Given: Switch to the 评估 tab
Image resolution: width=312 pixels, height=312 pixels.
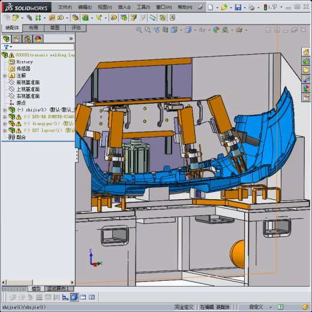Looking at the screenshot, I should pos(76,28).
